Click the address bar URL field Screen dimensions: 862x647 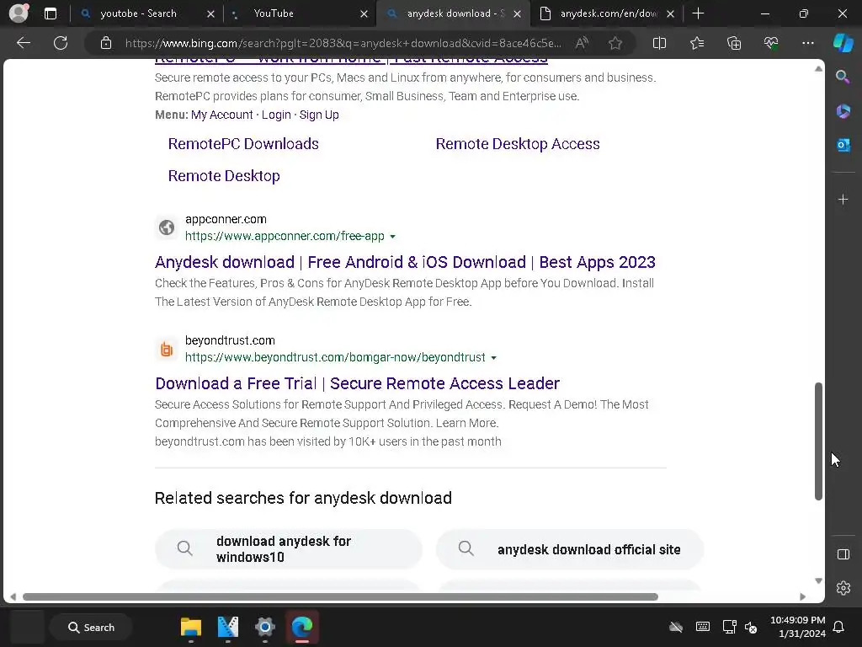coord(343,43)
